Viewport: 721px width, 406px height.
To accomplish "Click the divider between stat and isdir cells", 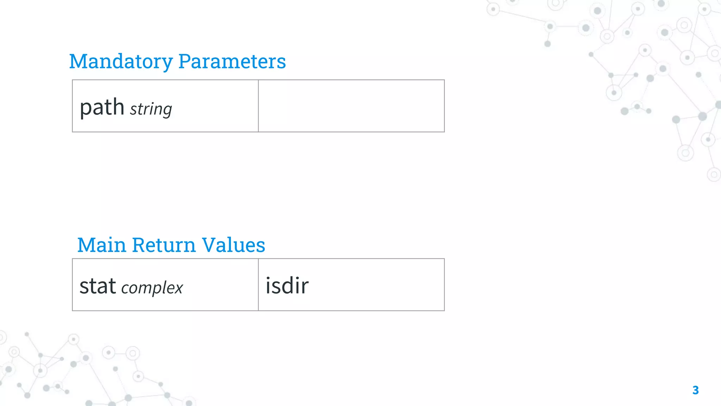I will 258,285.
